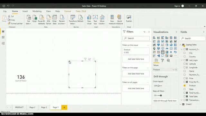
Task: Click the visual's filter icon on canvas
Action: pyautogui.click(x=85, y=59)
